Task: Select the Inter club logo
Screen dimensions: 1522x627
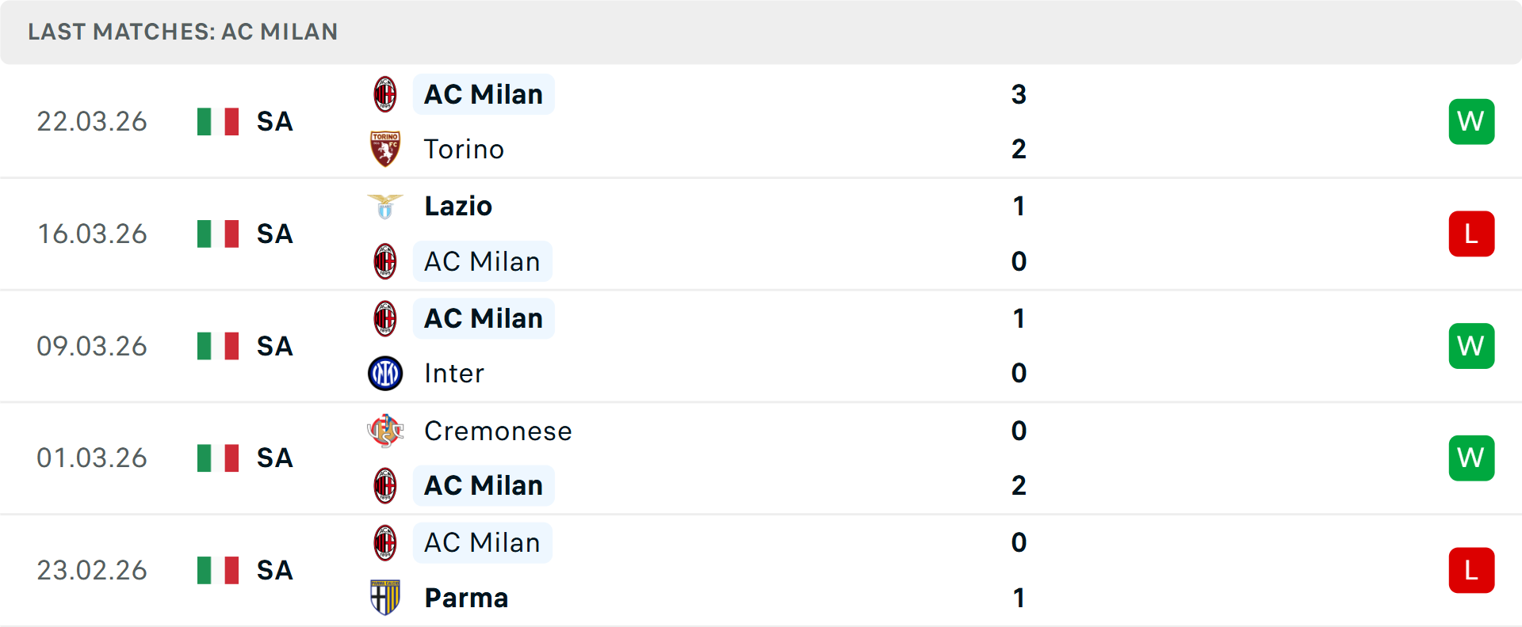Action: click(386, 373)
